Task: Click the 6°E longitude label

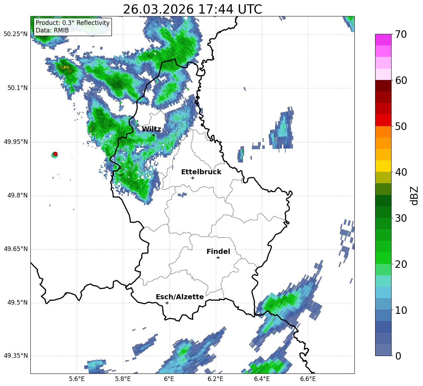Action: point(169,379)
